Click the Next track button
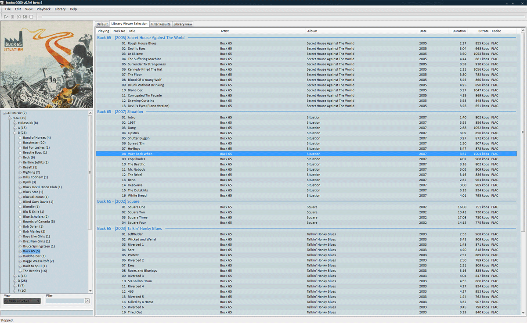Image resolution: width=527 pixels, height=323 pixels. coord(25,17)
